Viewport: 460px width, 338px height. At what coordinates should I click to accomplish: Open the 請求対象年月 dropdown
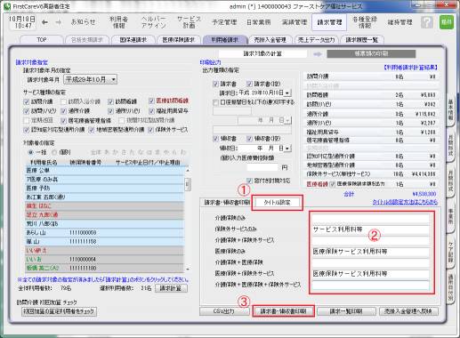point(90,79)
